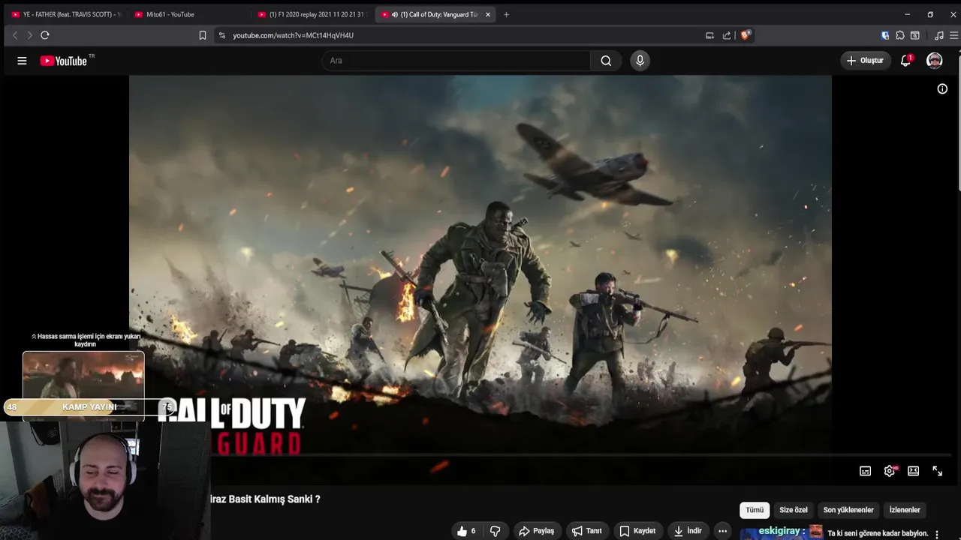The height and width of the screenshot is (540, 961).
Task: Show video info card icon
Action: pos(942,88)
